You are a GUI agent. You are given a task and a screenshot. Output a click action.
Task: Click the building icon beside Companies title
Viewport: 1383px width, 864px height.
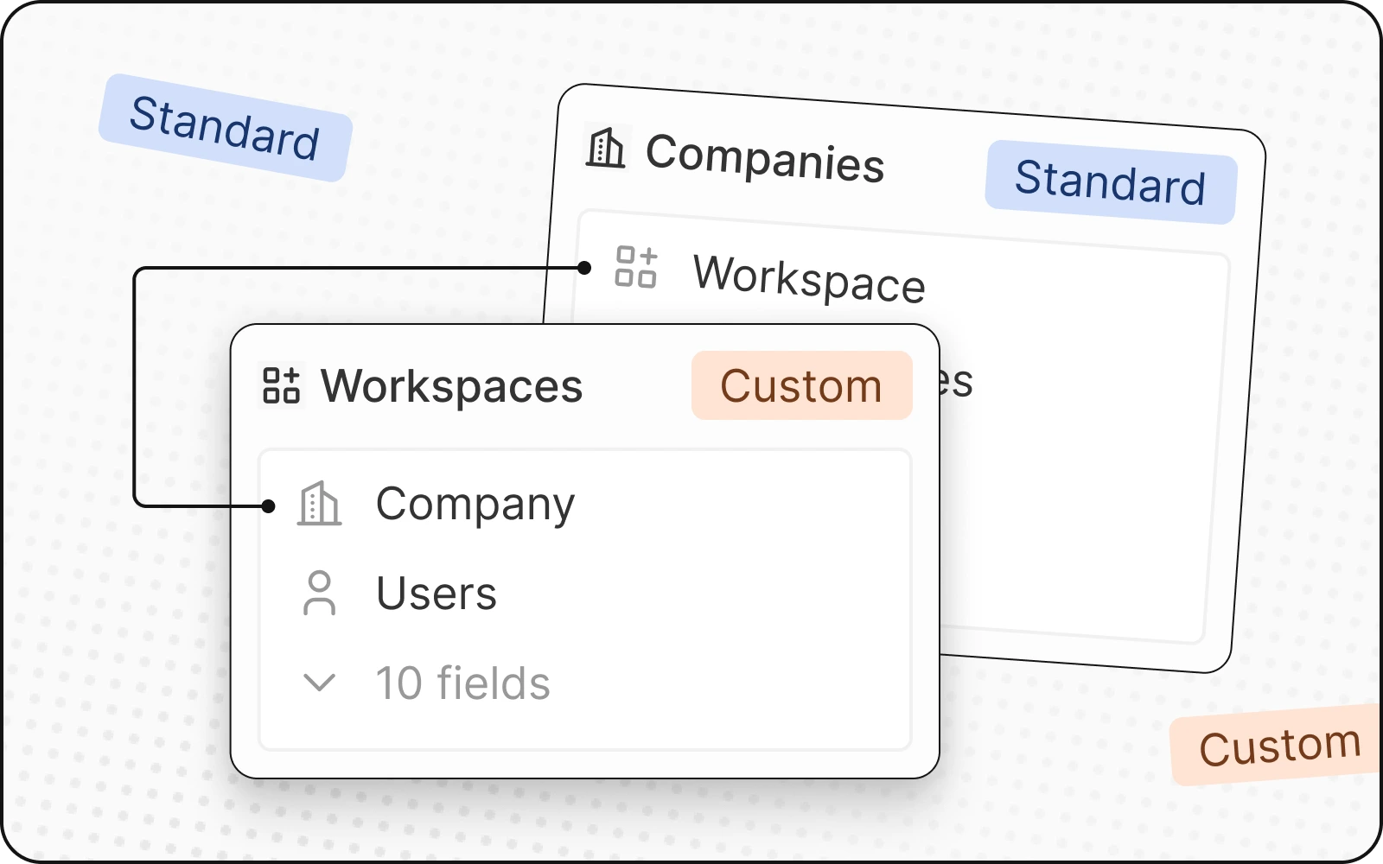605,148
